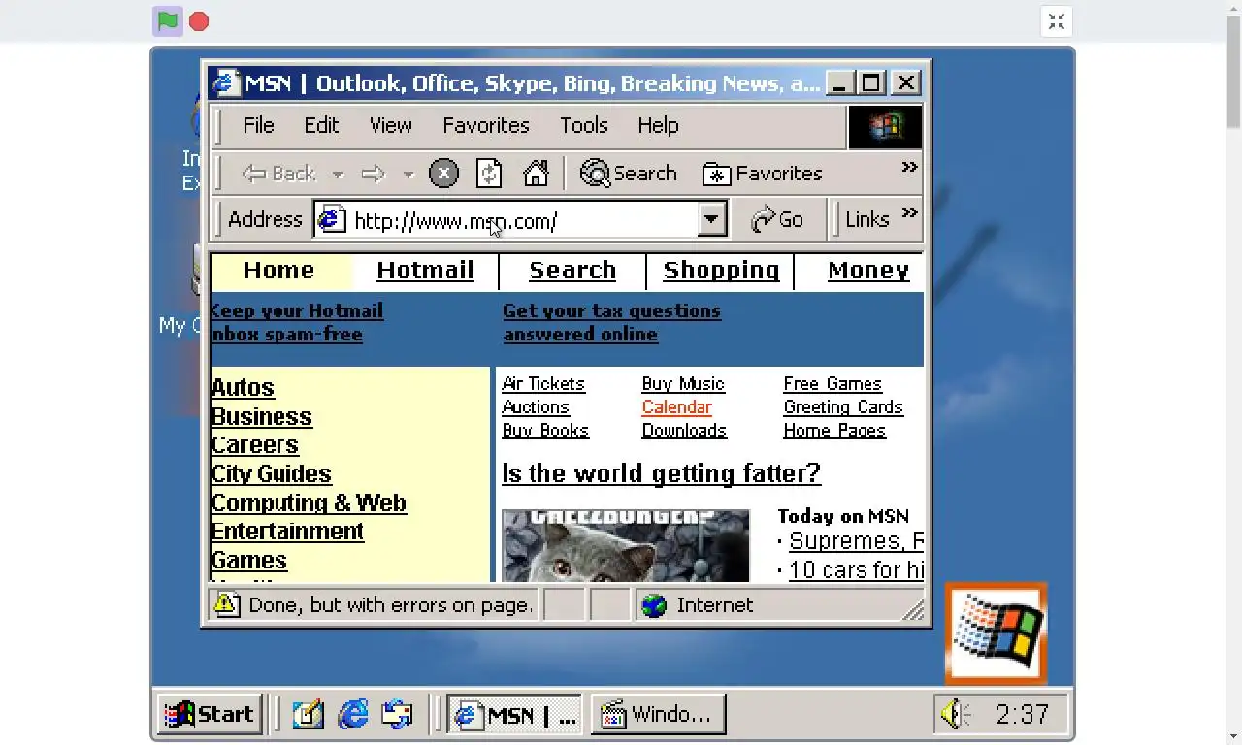The width and height of the screenshot is (1242, 745).
Task: Open the Business category link
Action: point(261,417)
